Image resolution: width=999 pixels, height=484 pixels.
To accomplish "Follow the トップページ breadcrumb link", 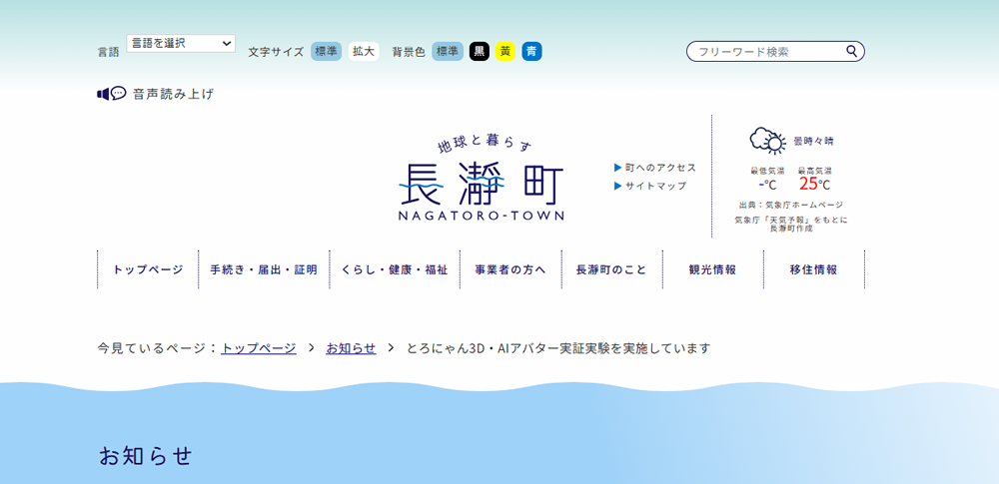I will tap(259, 348).
